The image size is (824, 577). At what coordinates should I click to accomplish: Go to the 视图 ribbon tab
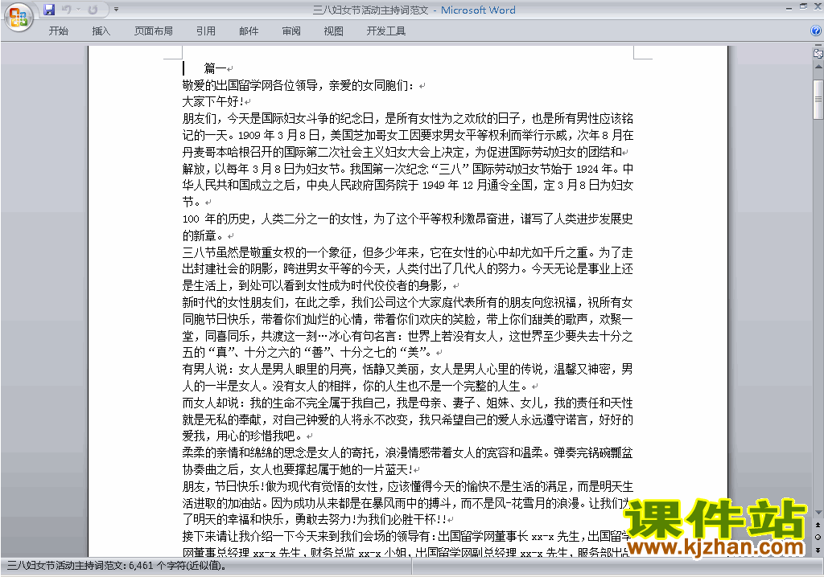pos(334,31)
